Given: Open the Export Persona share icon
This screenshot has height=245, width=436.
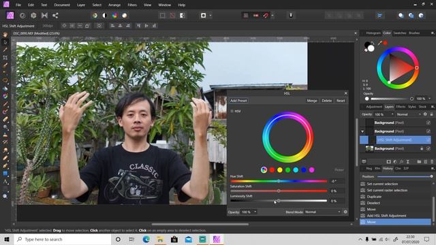Looking at the screenshot, I should tap(55, 16).
